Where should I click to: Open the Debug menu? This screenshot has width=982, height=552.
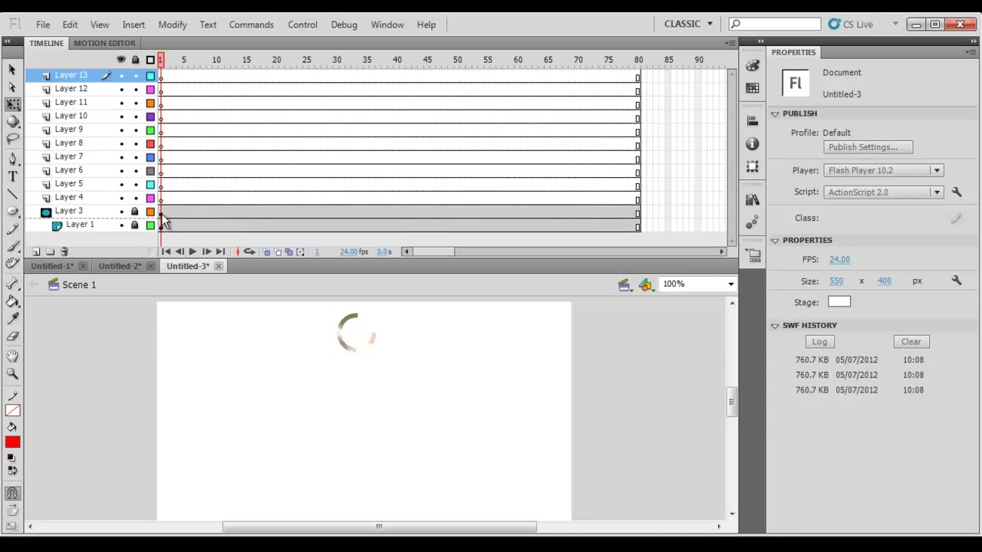(x=344, y=25)
